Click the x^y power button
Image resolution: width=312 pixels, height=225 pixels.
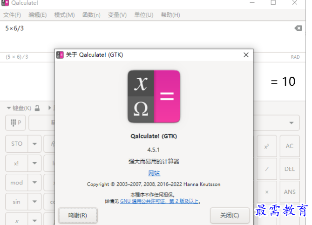tap(267, 146)
